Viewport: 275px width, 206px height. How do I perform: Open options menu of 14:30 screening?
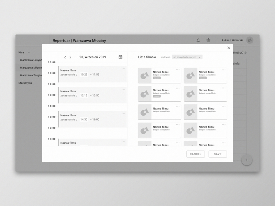(123, 114)
